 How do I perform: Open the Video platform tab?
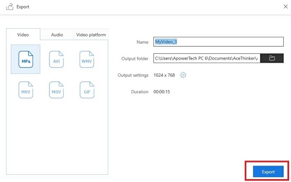point(91,35)
